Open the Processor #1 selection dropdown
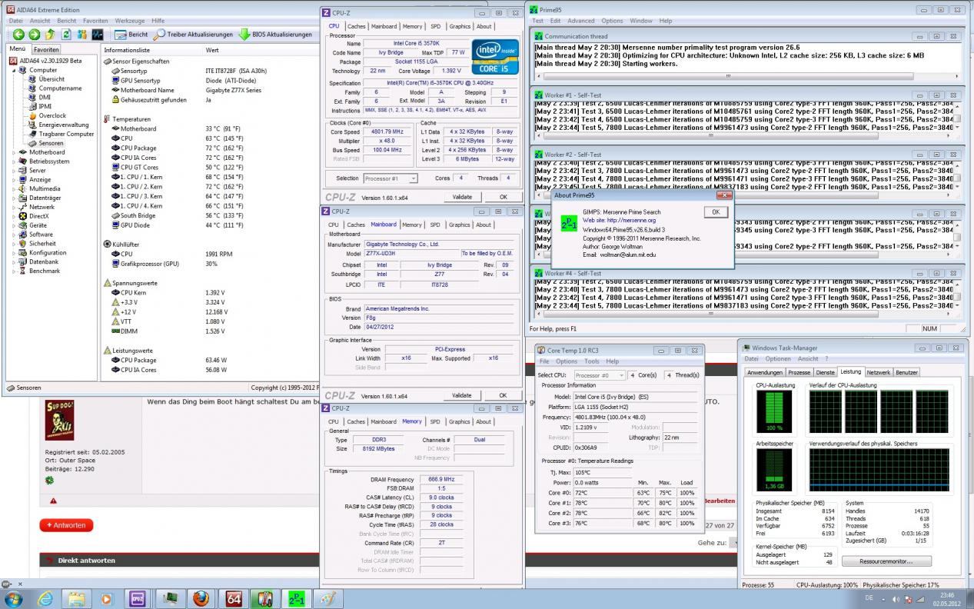The height and width of the screenshot is (609, 974). tap(391, 178)
